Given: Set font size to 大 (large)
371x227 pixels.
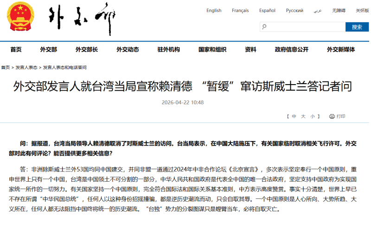Looking at the screenshot, I should (303, 117).
